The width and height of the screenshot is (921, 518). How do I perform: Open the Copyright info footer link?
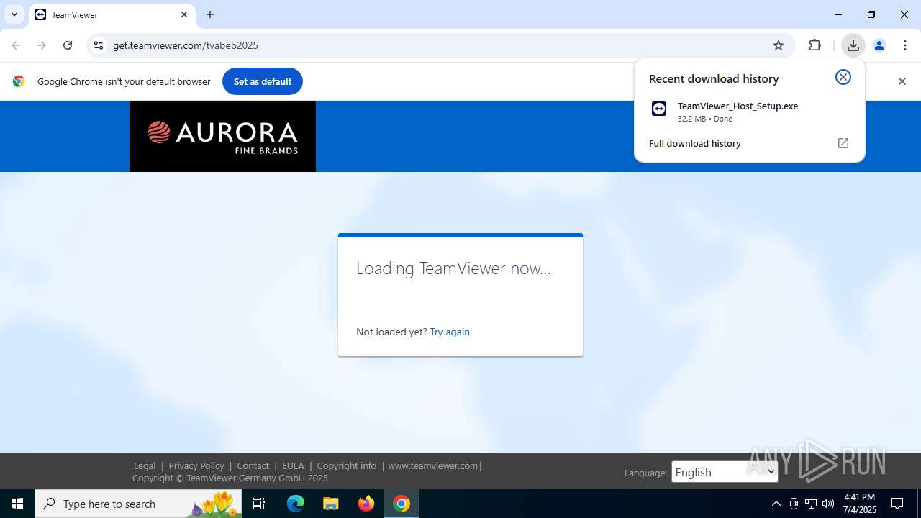click(x=347, y=465)
